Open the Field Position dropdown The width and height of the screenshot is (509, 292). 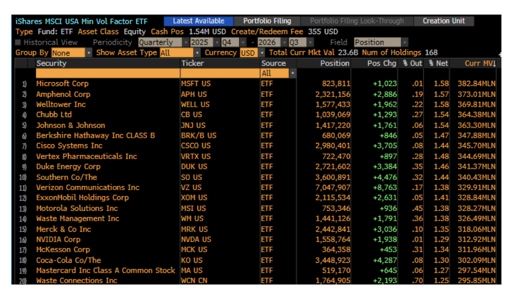(381, 42)
